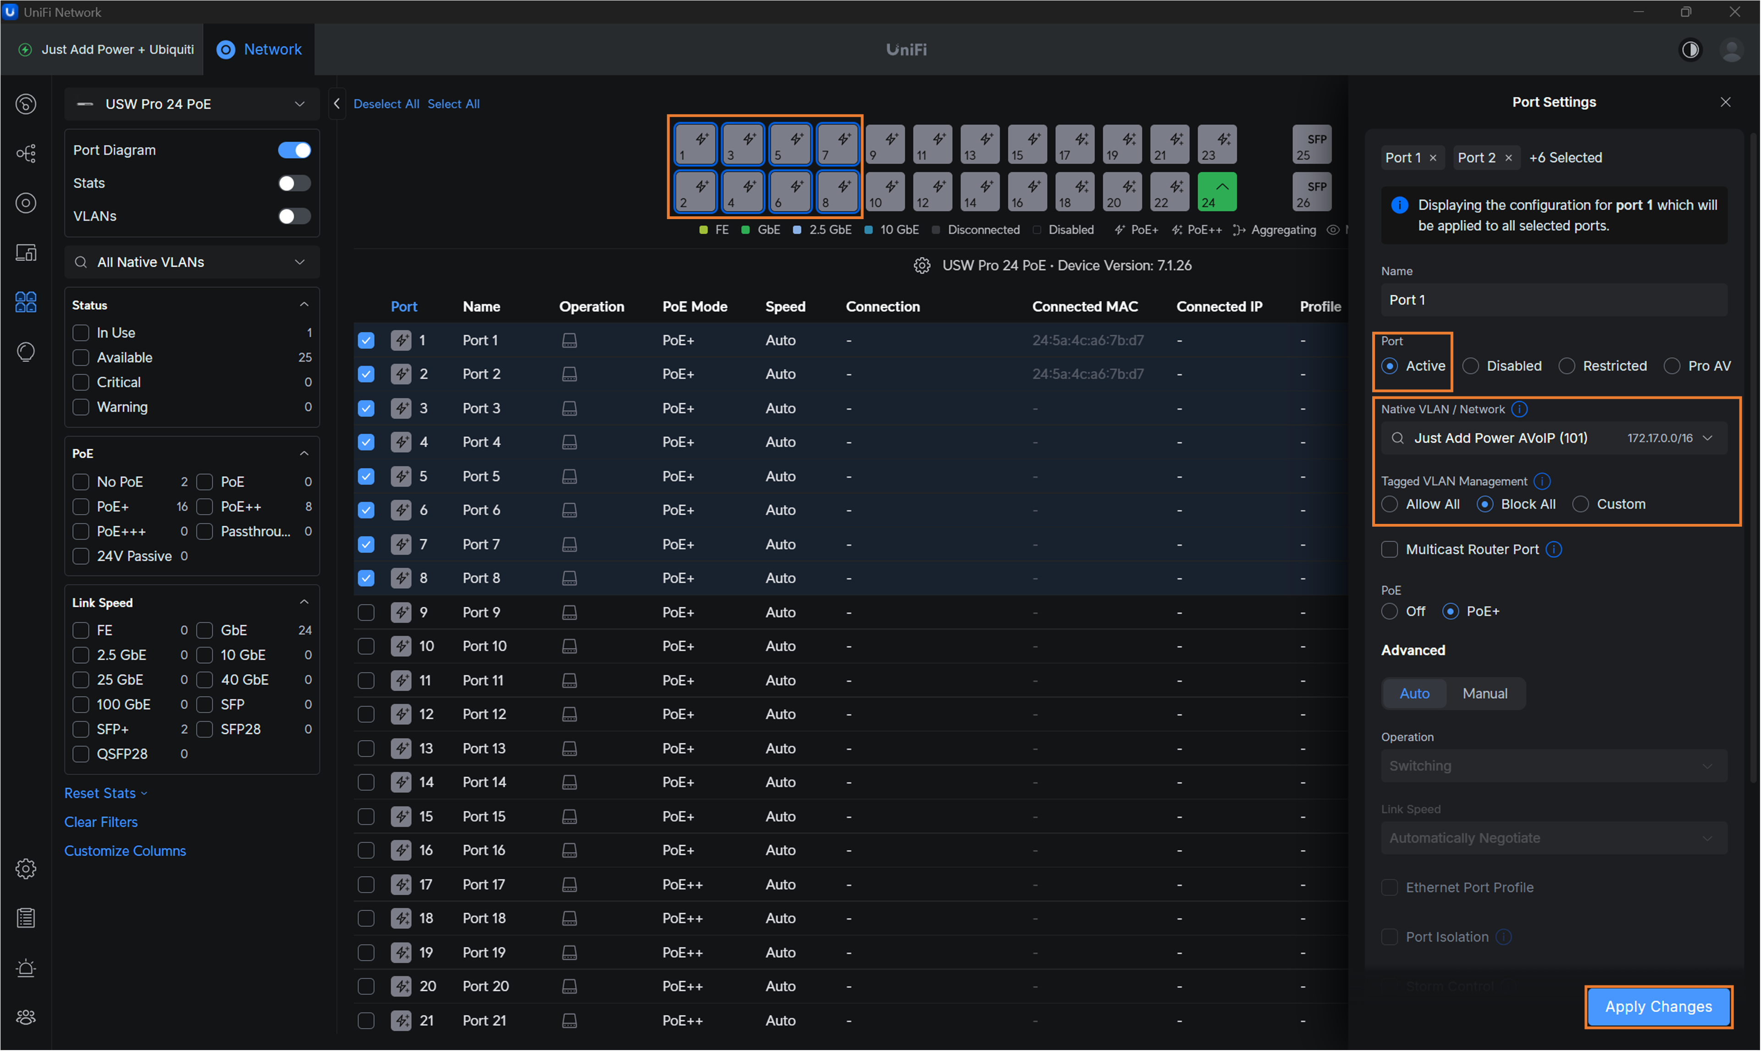The width and height of the screenshot is (1761, 1051).
Task: Enable the Stats toggle
Action: click(294, 183)
